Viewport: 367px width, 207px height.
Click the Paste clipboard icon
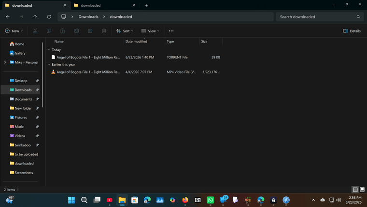[62, 31]
